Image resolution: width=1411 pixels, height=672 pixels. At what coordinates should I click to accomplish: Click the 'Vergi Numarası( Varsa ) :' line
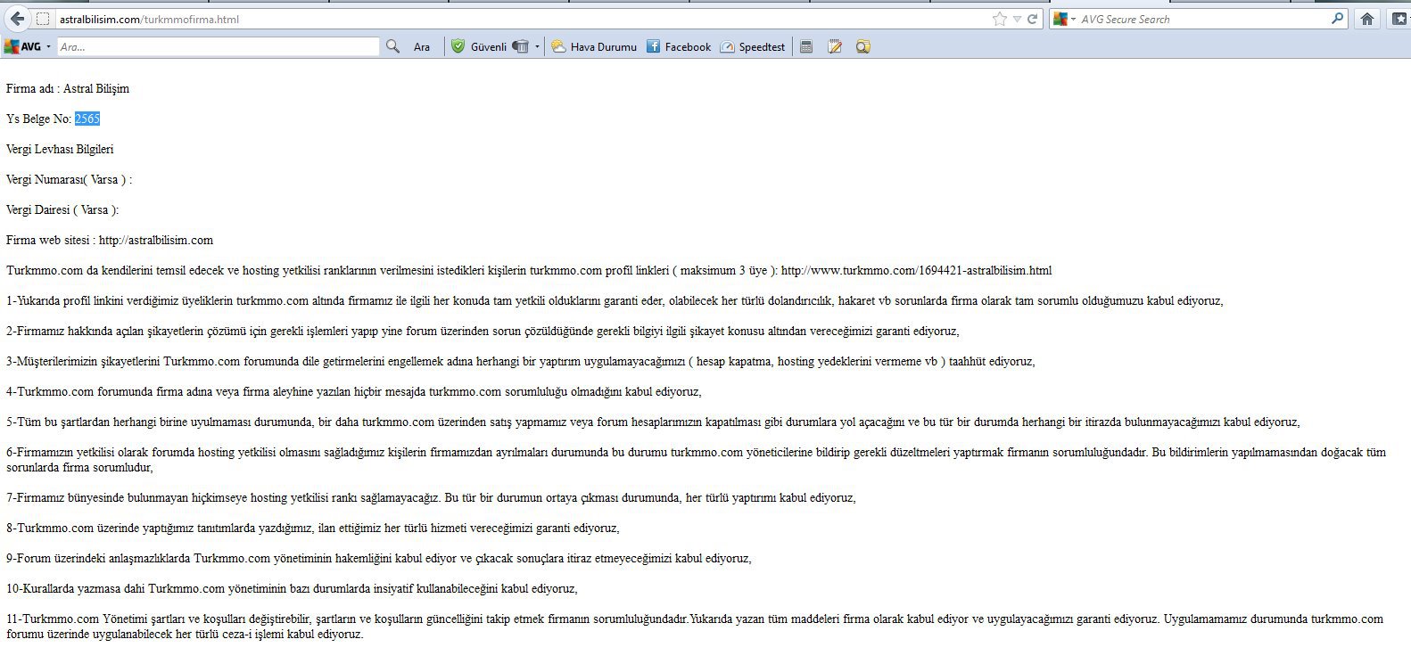(69, 179)
